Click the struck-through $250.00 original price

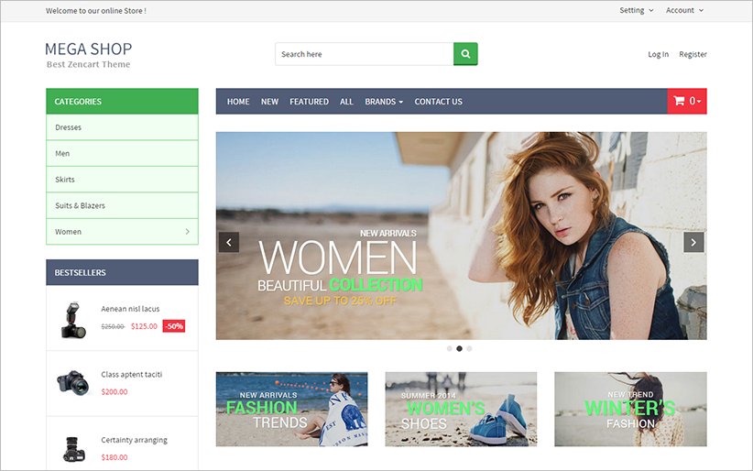(113, 326)
